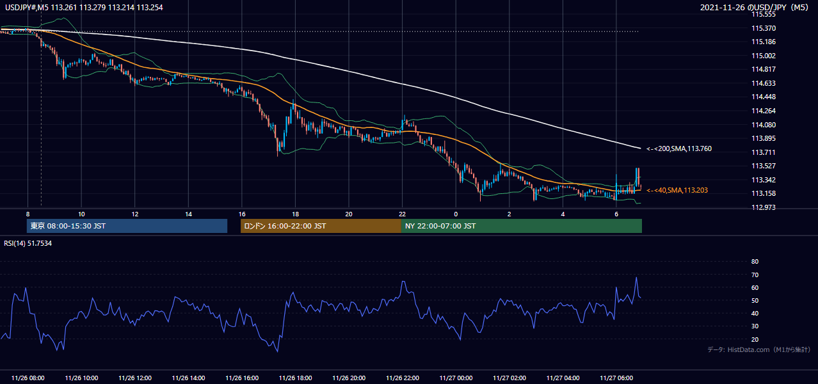Click the price axis value 113.158

[x=763, y=193]
